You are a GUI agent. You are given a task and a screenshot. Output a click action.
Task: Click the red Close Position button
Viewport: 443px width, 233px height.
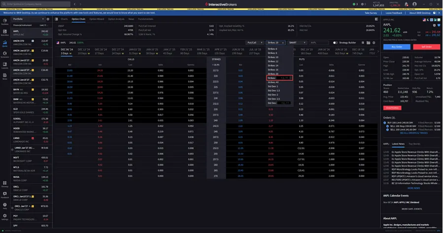[392, 108]
